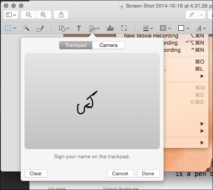The height and width of the screenshot is (190, 213).
Task: Open the Share button
Action: (x=61, y=15)
